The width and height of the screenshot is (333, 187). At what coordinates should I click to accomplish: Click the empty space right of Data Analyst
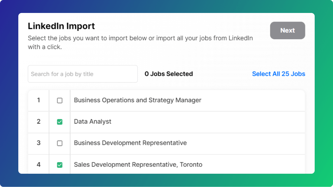point(208,122)
